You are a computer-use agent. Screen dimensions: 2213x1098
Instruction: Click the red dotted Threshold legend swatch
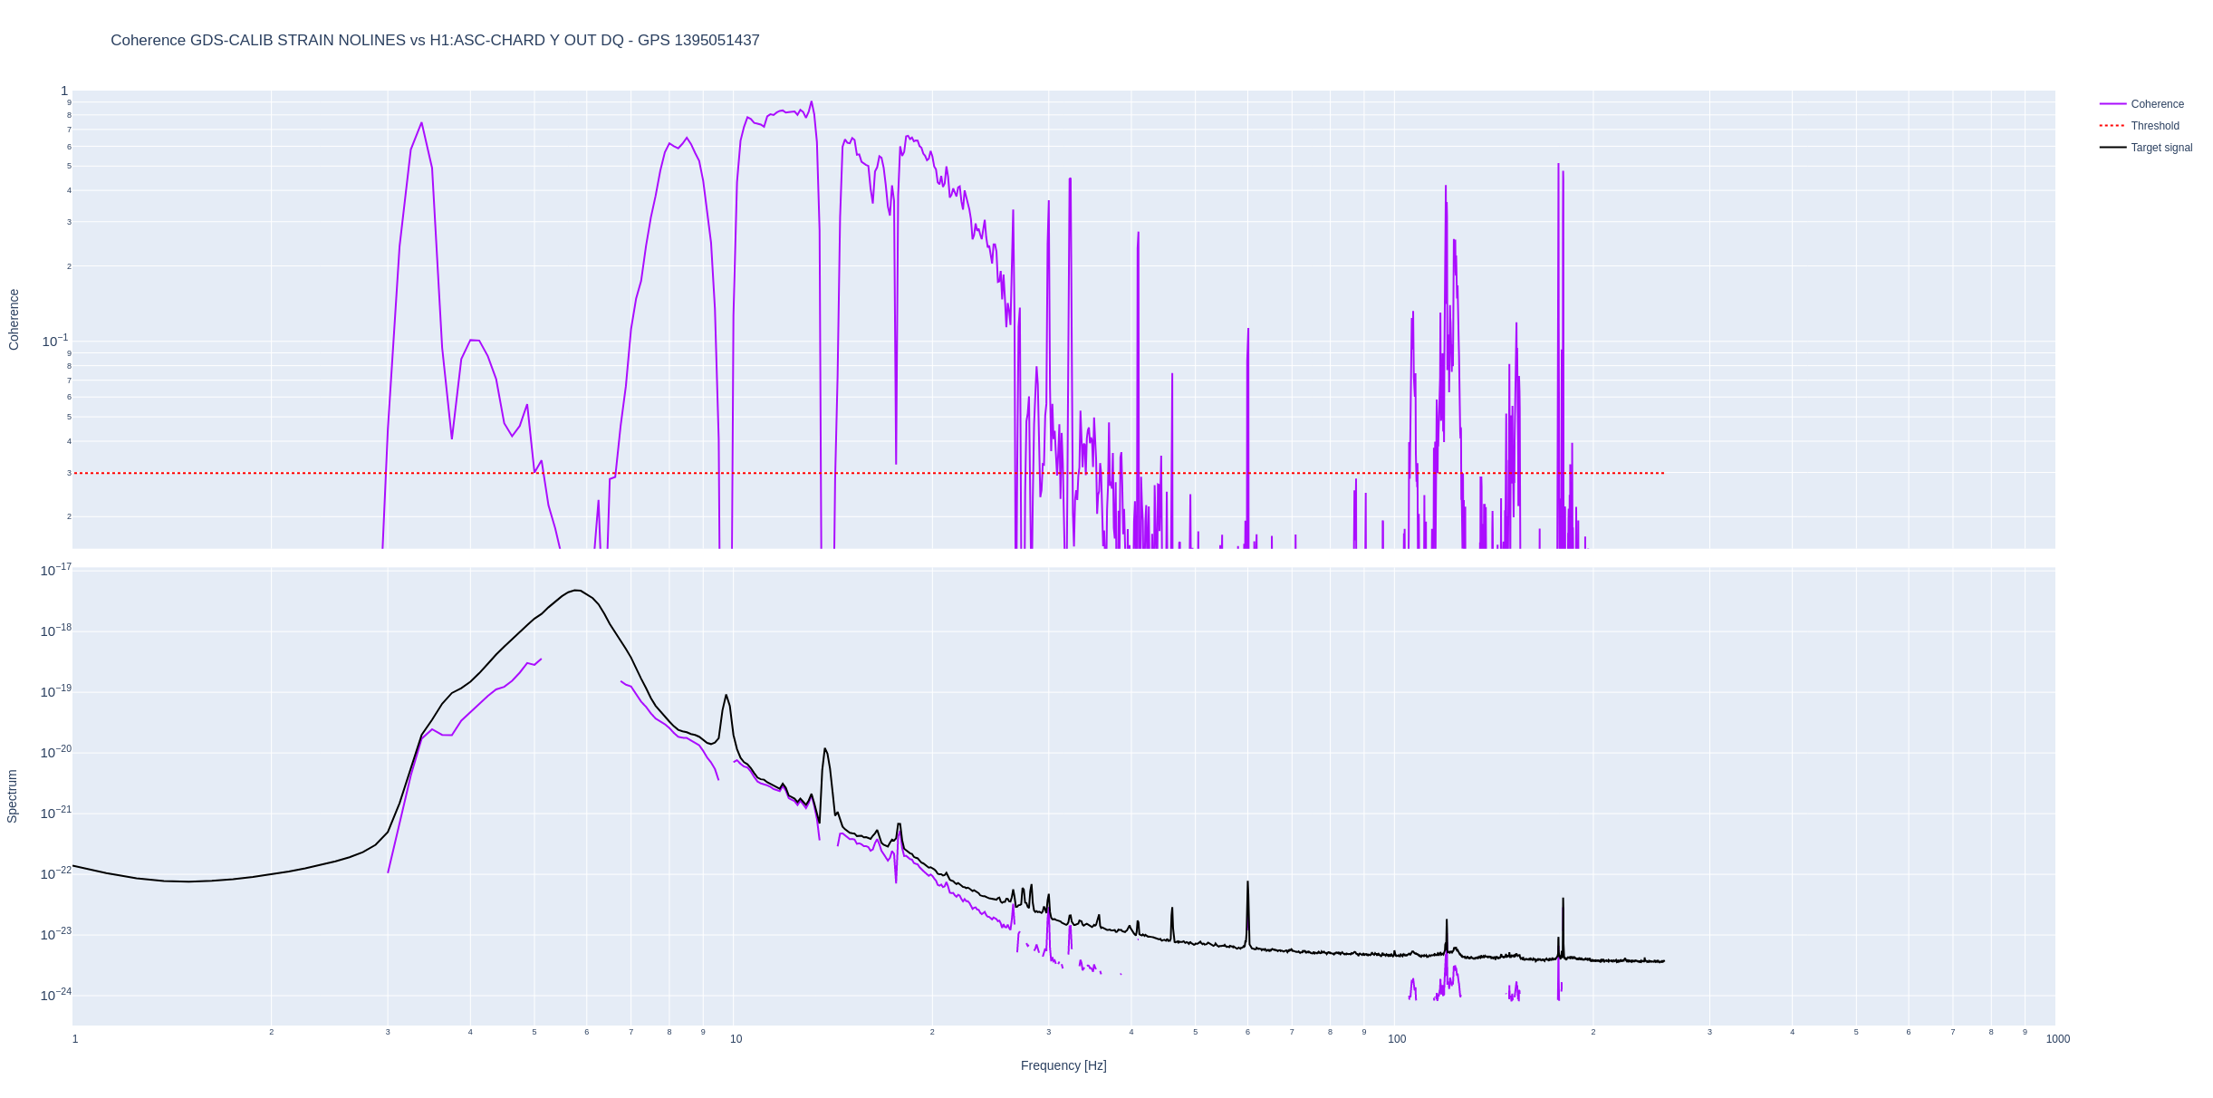click(2112, 126)
